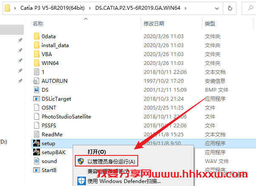Click the 2018/10/3 21:24 date cell
The image size is (256, 186).
164,99
